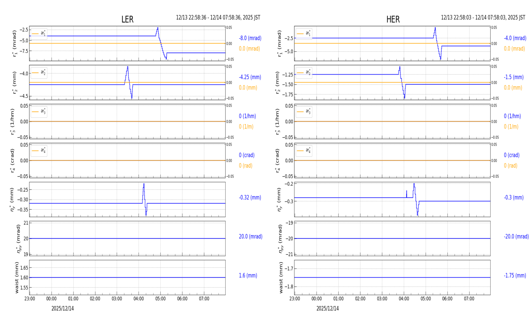This screenshot has width=530, height=324.
Task: Click the ∂r4* legend in the LER plot
Action: click(x=39, y=150)
